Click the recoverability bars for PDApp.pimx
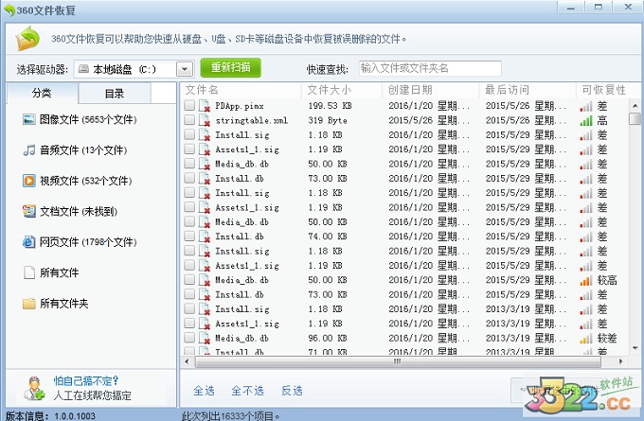The image size is (644, 421). 586,106
